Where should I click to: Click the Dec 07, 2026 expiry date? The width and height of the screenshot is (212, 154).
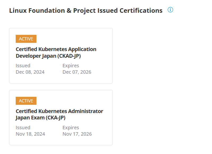point(77,72)
